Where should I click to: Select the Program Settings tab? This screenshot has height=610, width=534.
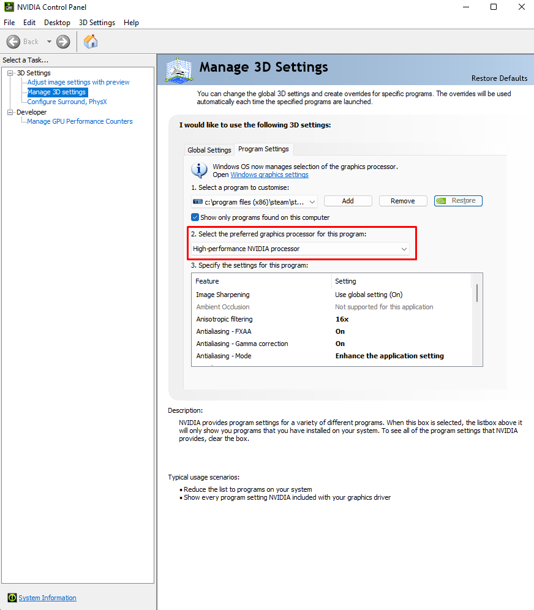click(264, 149)
